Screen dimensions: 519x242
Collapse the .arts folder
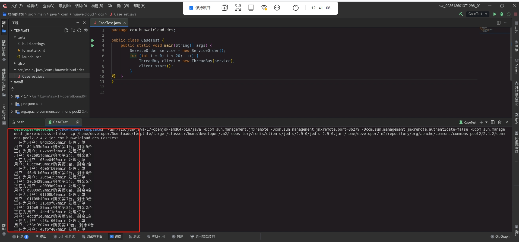coord(15,37)
